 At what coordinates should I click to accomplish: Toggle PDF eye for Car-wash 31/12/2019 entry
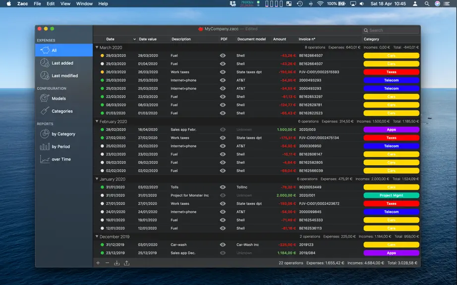pos(223,244)
